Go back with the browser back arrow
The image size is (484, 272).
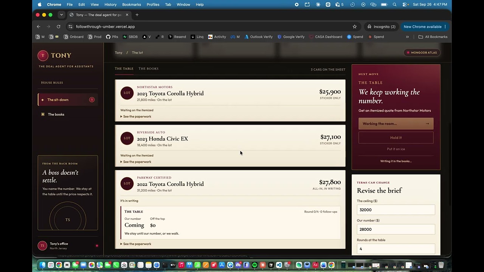click(x=39, y=27)
